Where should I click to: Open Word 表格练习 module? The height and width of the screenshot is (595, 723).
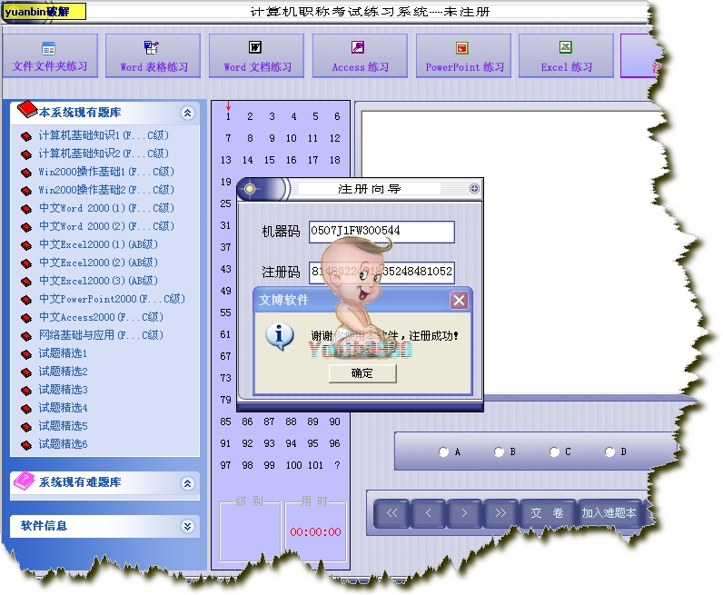154,56
